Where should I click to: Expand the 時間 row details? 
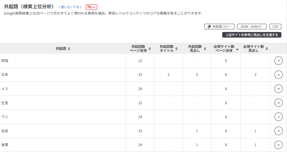(x=278, y=61)
